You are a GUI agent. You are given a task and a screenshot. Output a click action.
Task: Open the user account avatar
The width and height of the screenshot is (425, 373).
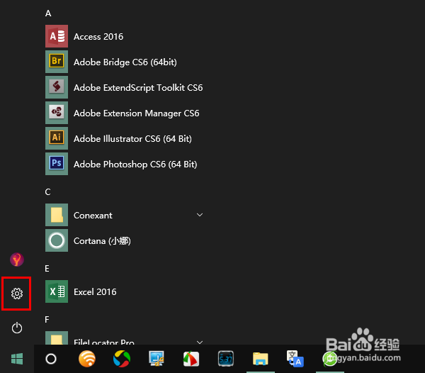pos(17,260)
